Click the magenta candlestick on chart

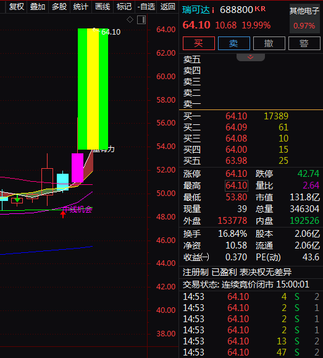pos(77,168)
